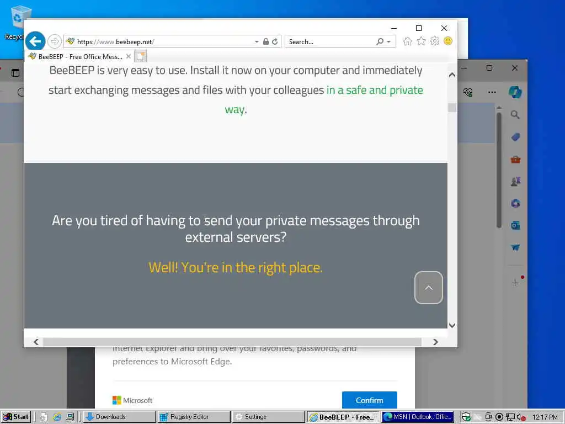Click the network tray icon

510,417
